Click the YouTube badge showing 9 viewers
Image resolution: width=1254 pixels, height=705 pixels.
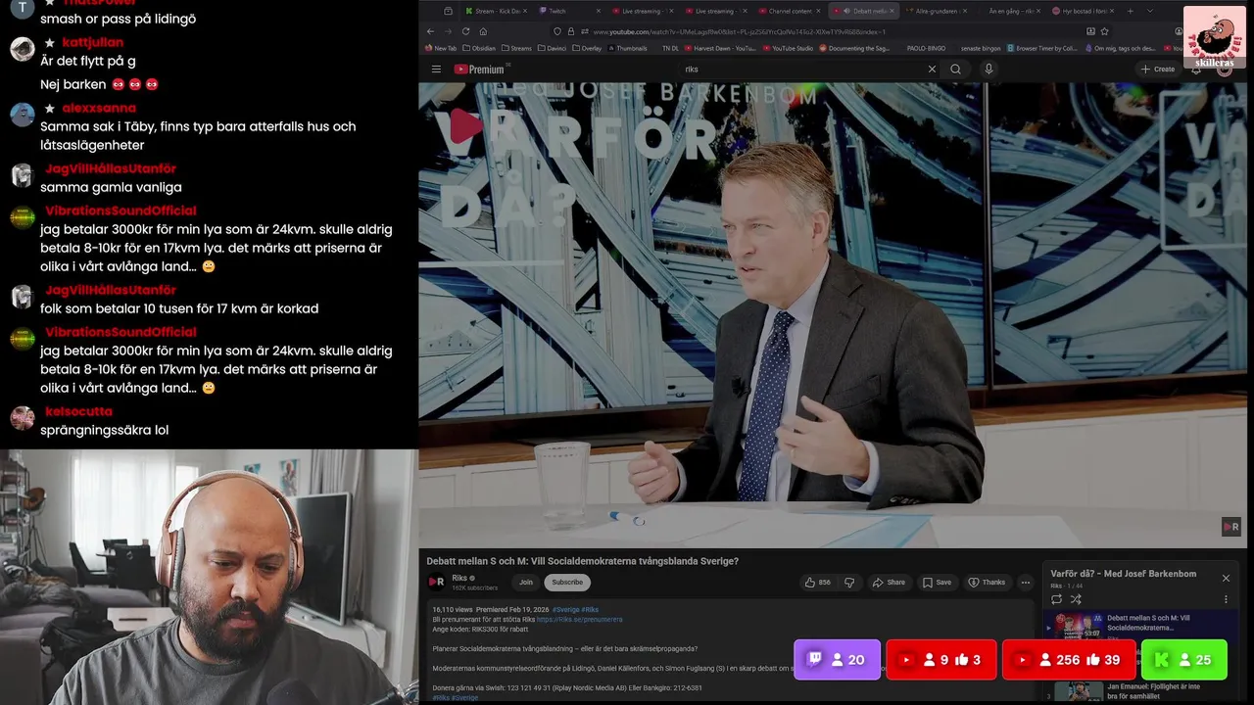(x=941, y=660)
